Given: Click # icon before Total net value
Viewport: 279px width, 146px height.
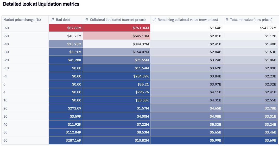Looking at the screenshot, I should click(x=227, y=20).
